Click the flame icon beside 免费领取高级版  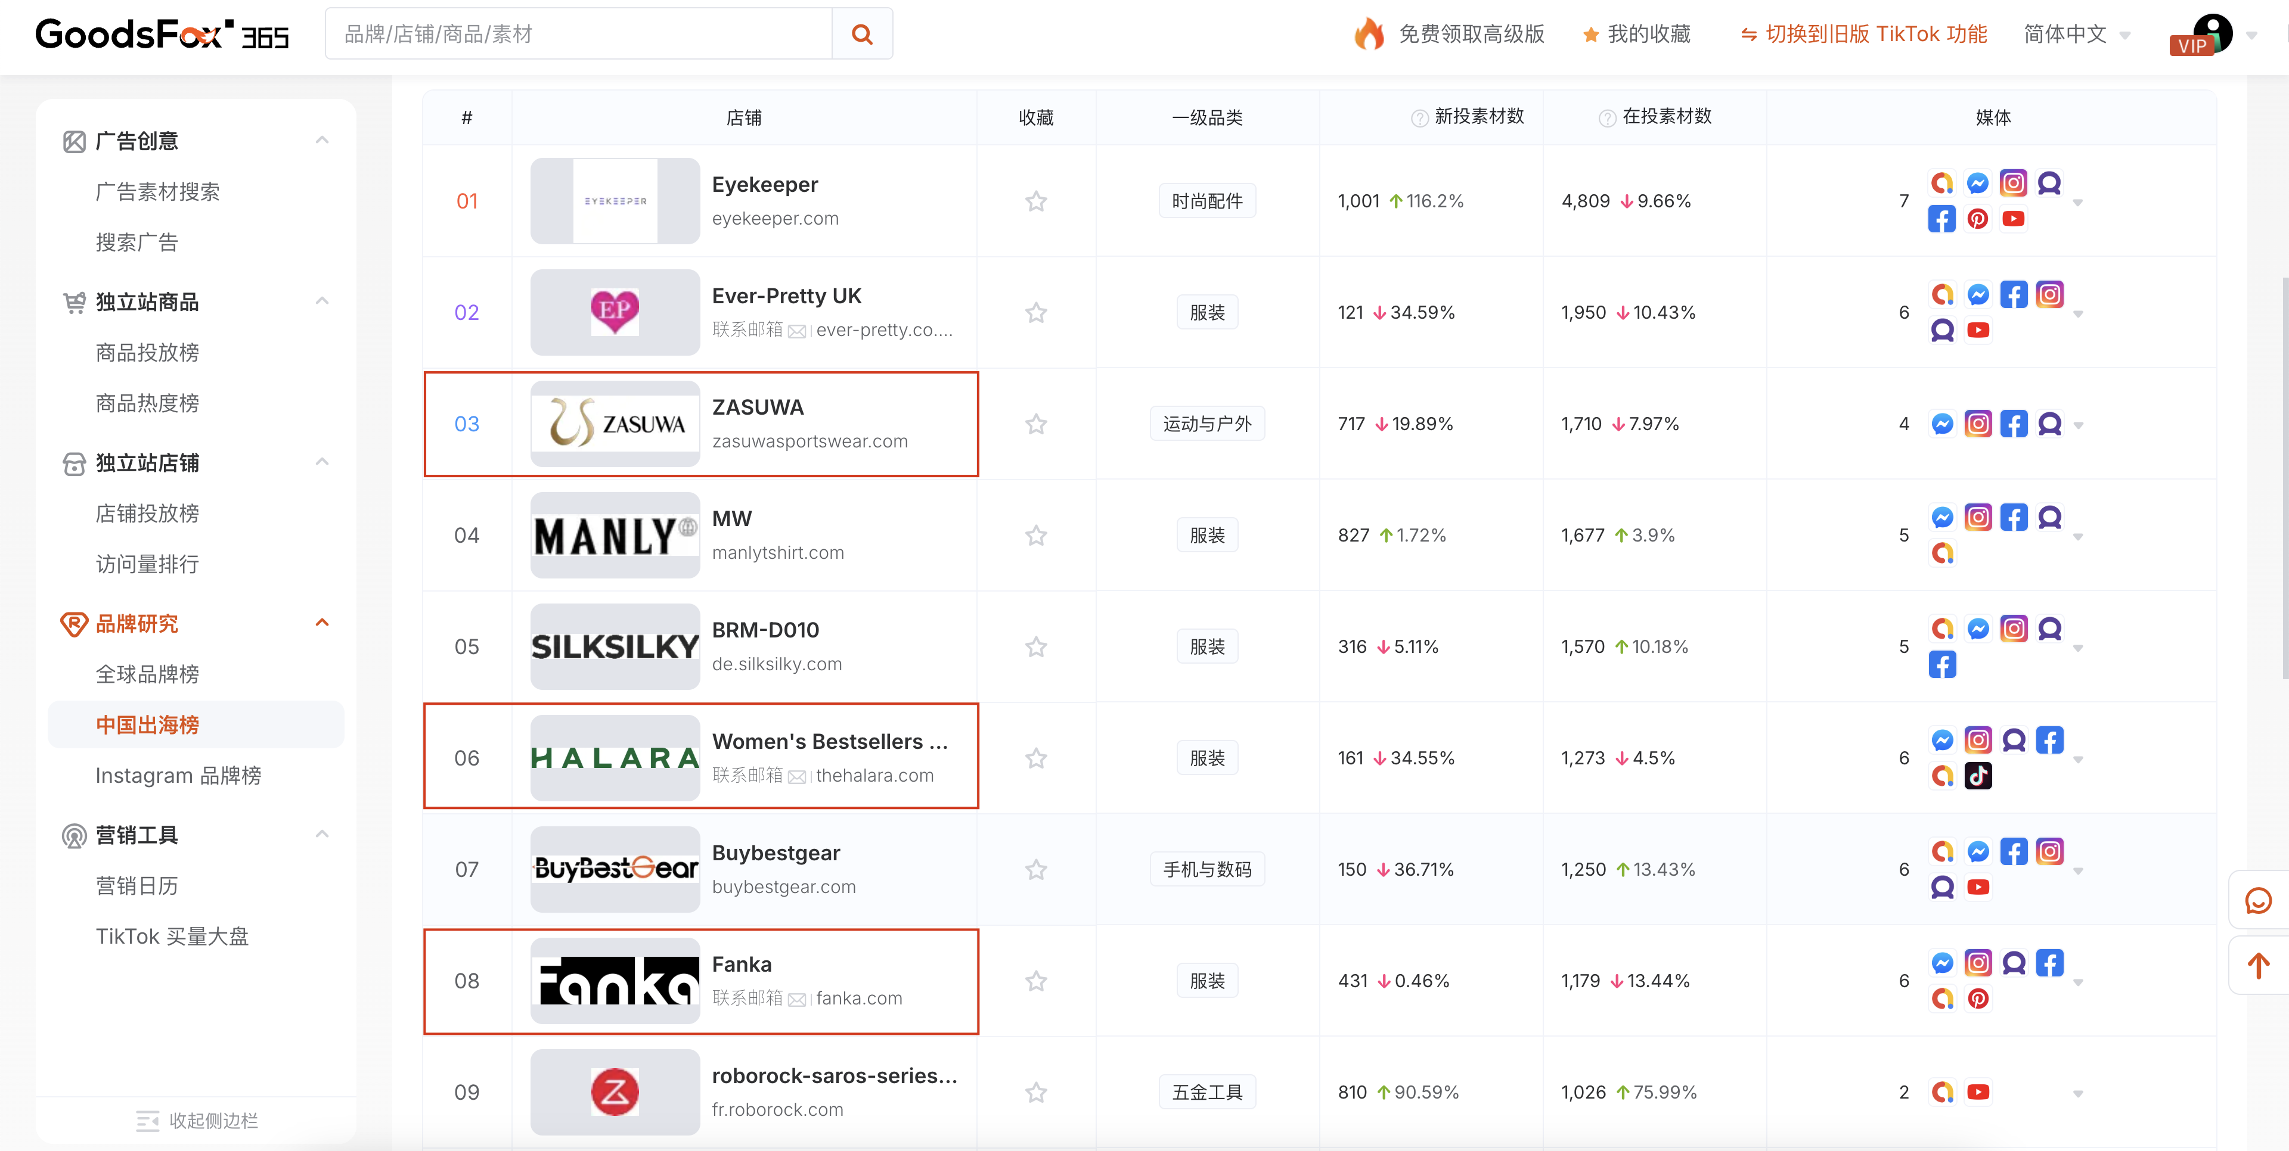pos(1369,34)
